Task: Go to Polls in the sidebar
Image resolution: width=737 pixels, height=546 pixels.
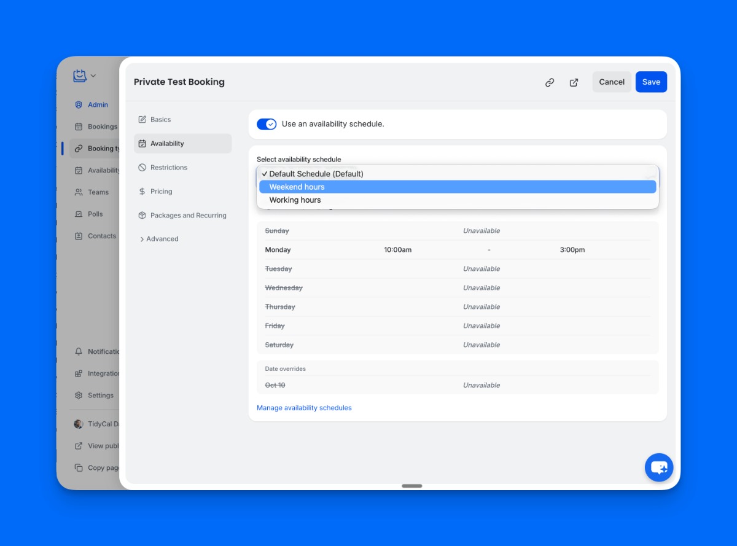Action: pos(95,214)
